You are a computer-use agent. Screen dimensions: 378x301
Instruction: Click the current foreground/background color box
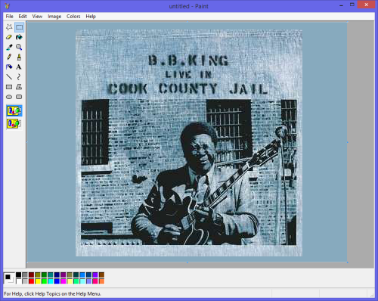click(9, 278)
